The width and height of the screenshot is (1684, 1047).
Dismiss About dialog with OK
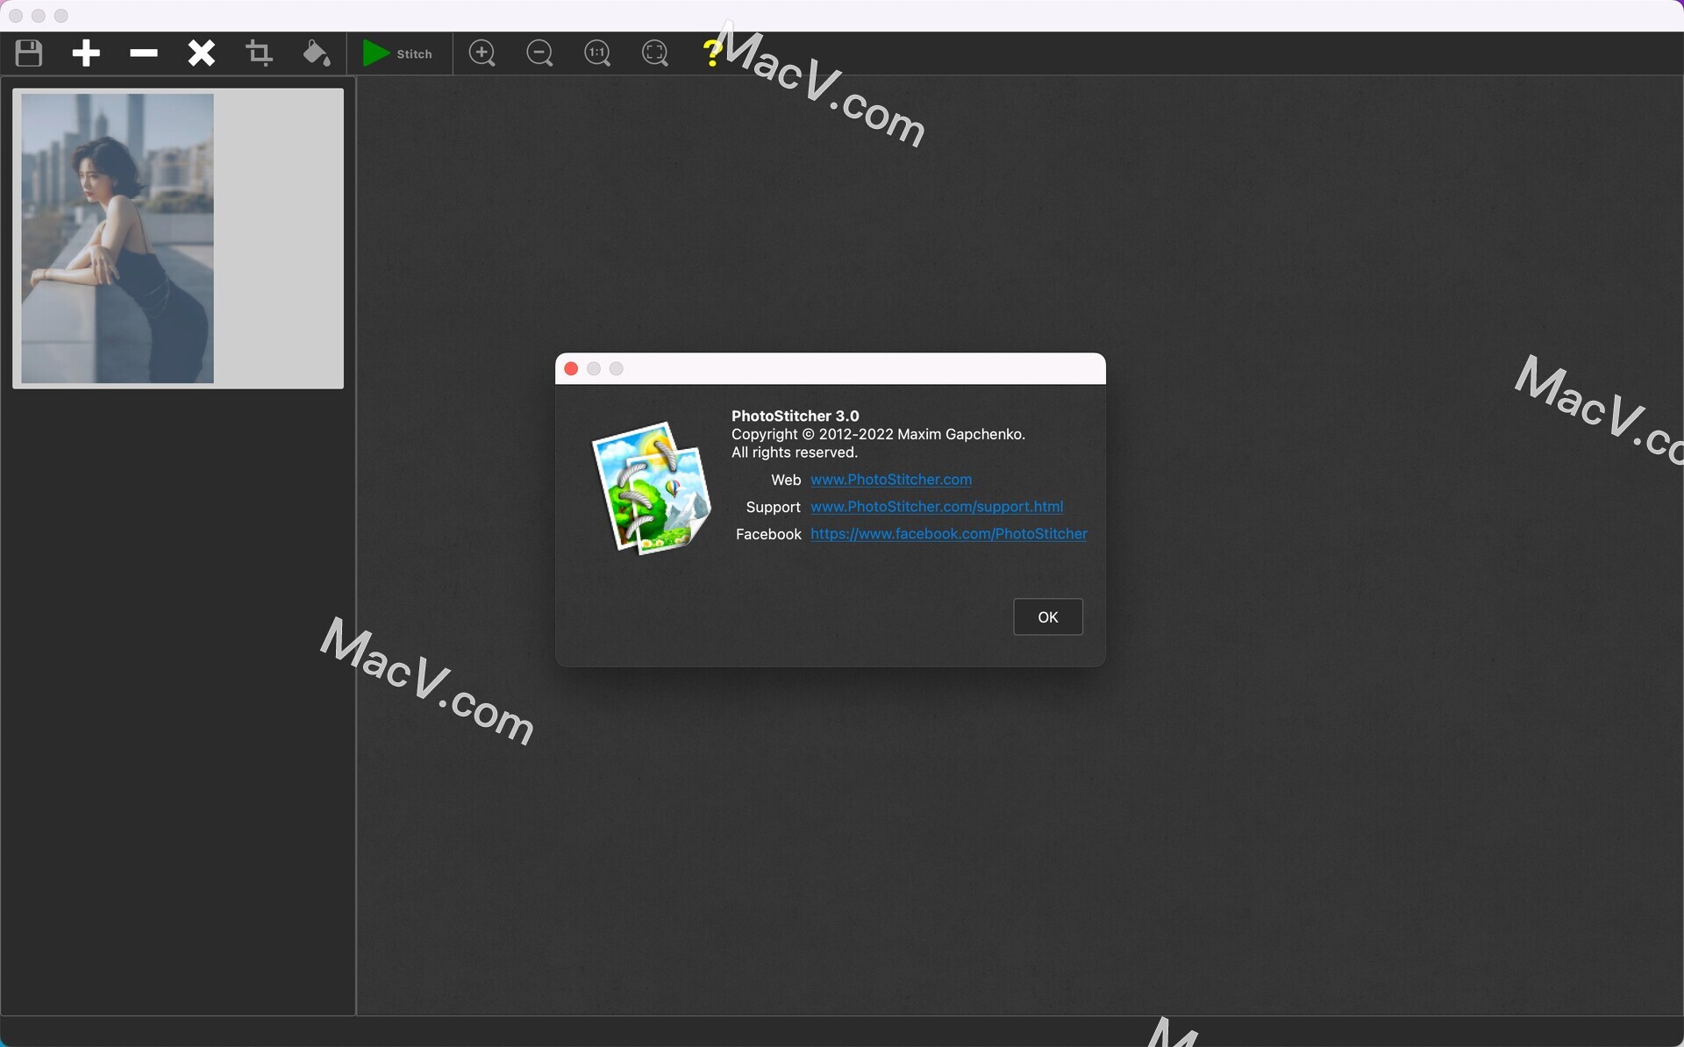(x=1048, y=617)
